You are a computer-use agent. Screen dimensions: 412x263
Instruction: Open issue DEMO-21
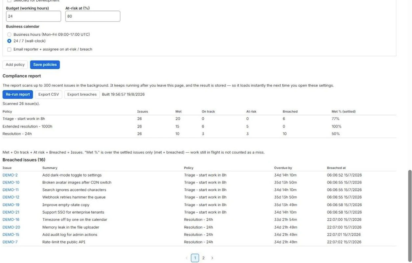11,212
